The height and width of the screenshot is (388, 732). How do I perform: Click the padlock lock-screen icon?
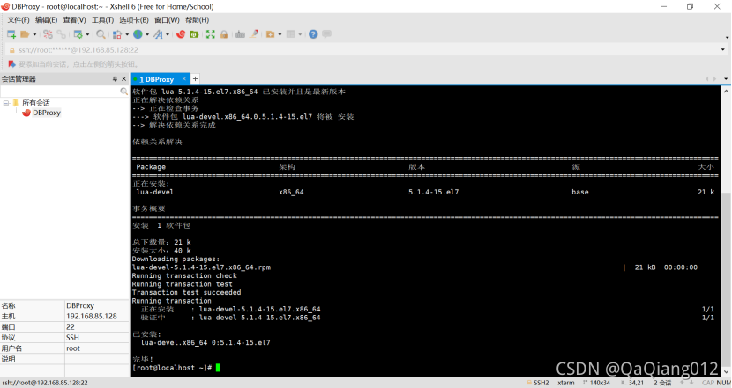(224, 34)
